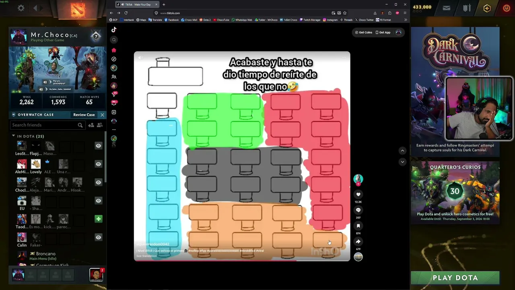Click the TikTok logo in sidebar
The image size is (515, 290).
[x=114, y=29]
